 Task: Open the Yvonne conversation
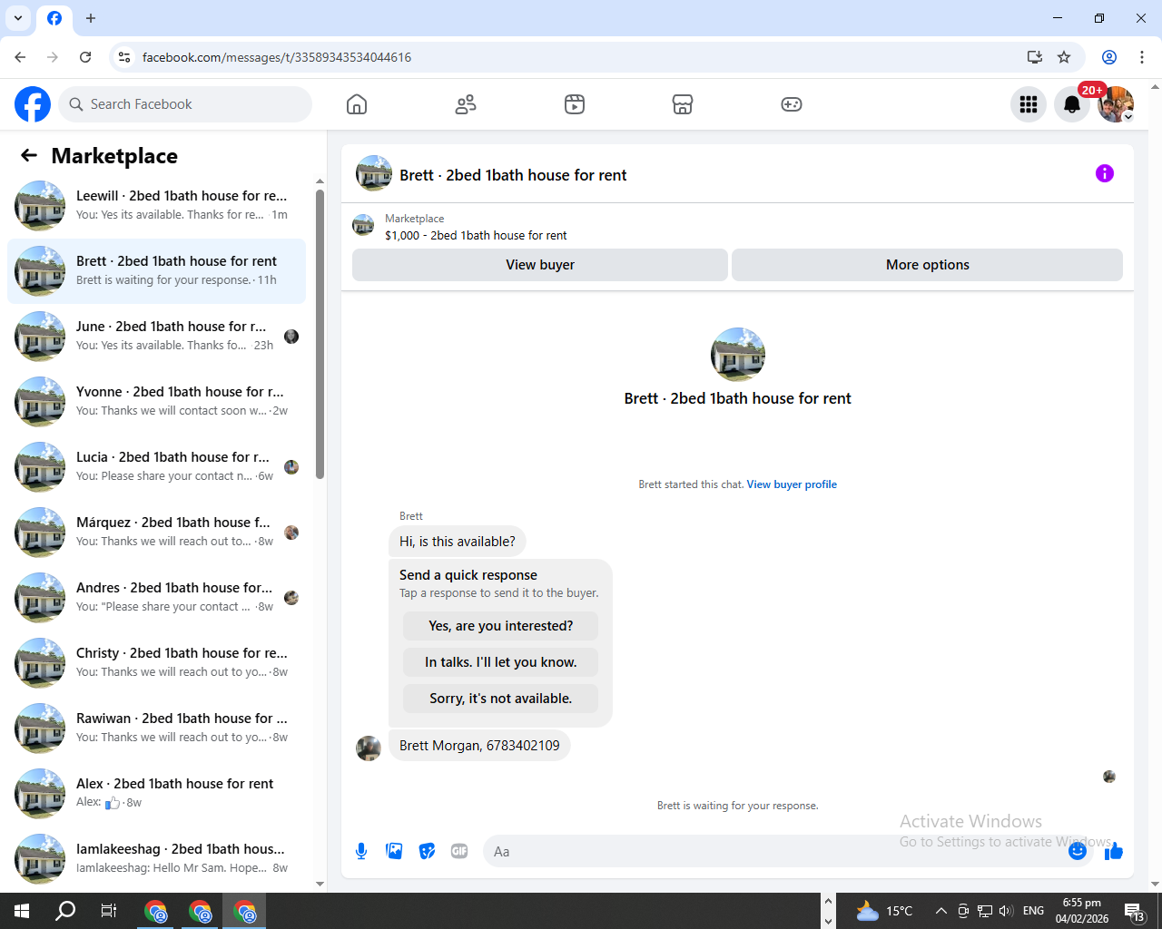click(156, 401)
